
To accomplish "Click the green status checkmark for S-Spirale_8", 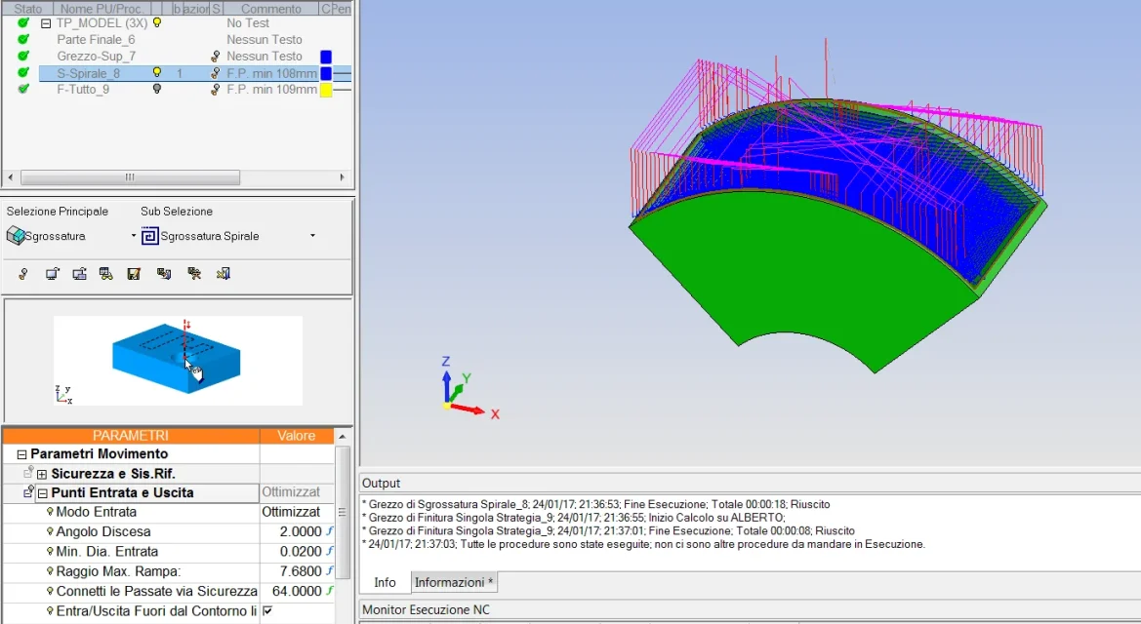I will point(23,73).
